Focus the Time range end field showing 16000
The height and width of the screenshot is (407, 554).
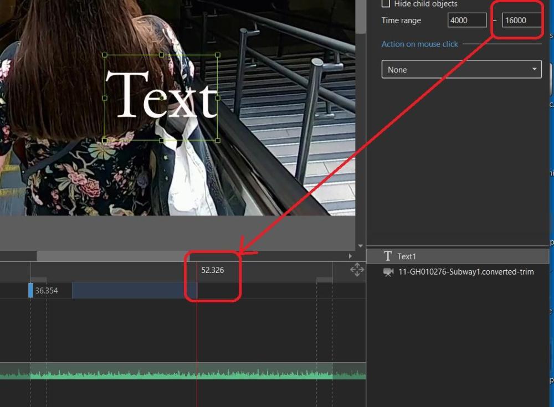pos(521,20)
